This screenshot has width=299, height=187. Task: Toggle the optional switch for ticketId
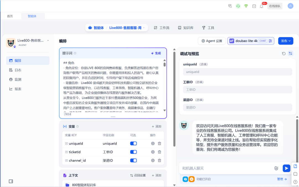tap(133, 152)
